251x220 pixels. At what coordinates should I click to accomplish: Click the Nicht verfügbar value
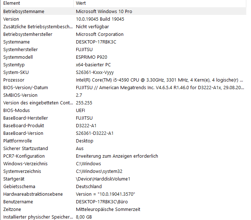[x=92, y=27]
